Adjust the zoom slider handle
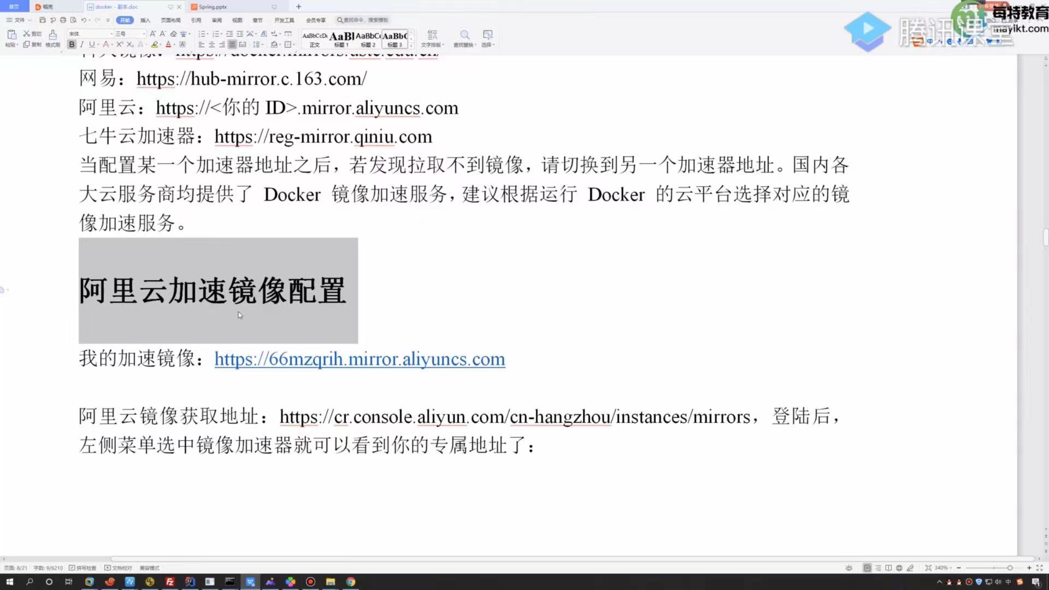This screenshot has height=590, width=1049. [x=1010, y=568]
